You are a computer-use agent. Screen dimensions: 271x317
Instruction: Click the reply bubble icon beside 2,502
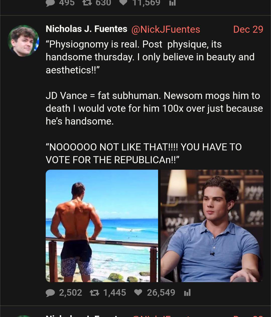[50, 293]
